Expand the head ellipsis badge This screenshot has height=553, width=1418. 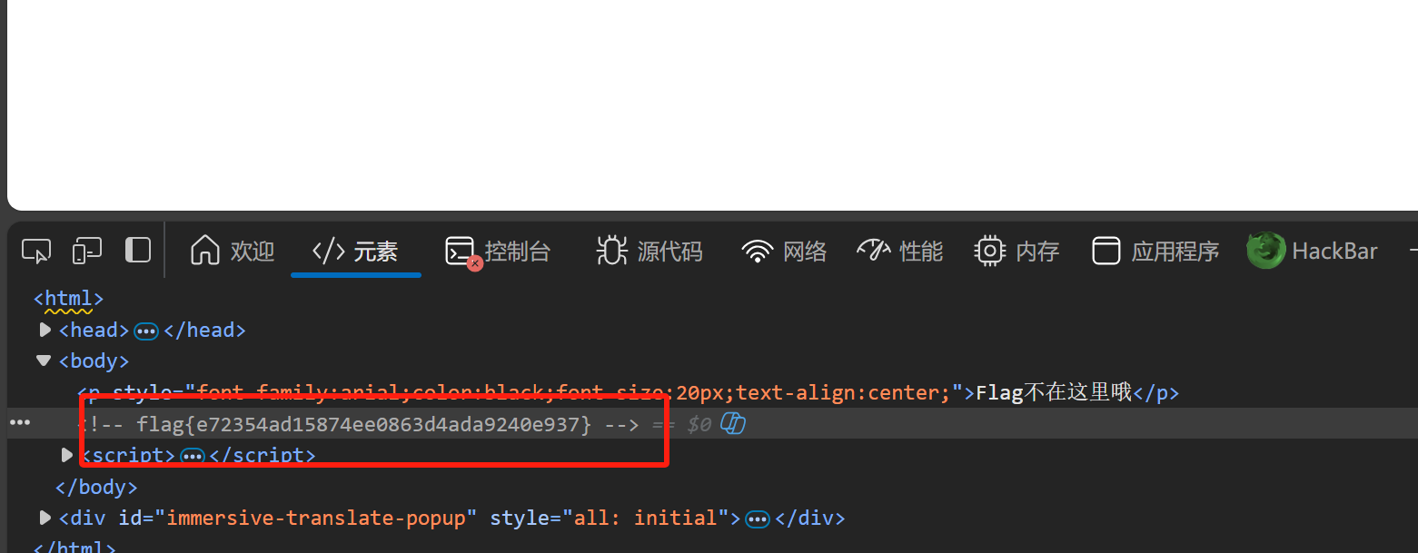click(146, 331)
